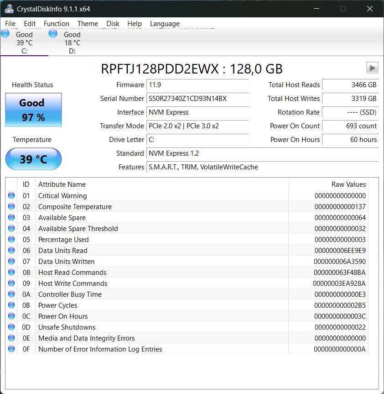Open the Function menu
The height and width of the screenshot is (394, 384).
pyautogui.click(x=56, y=24)
